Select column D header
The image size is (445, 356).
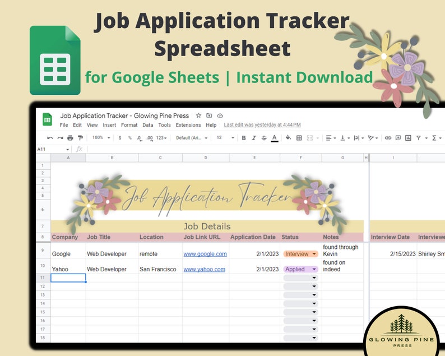point(206,158)
